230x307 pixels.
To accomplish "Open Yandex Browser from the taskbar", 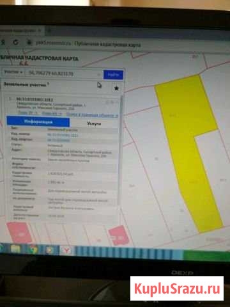I will point(66,250).
